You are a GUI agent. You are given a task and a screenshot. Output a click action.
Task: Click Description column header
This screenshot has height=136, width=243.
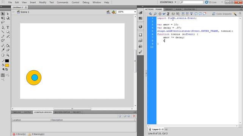point(92,120)
